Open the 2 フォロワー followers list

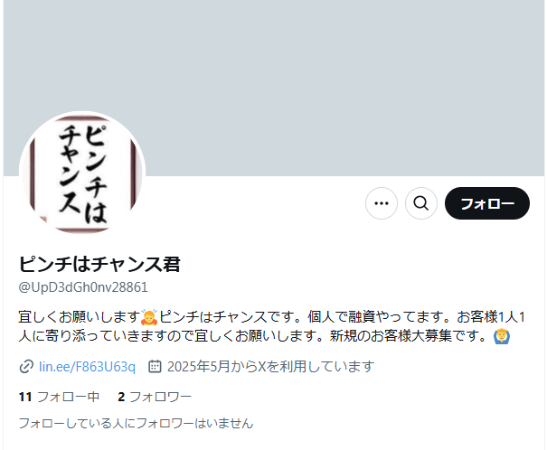[155, 397]
